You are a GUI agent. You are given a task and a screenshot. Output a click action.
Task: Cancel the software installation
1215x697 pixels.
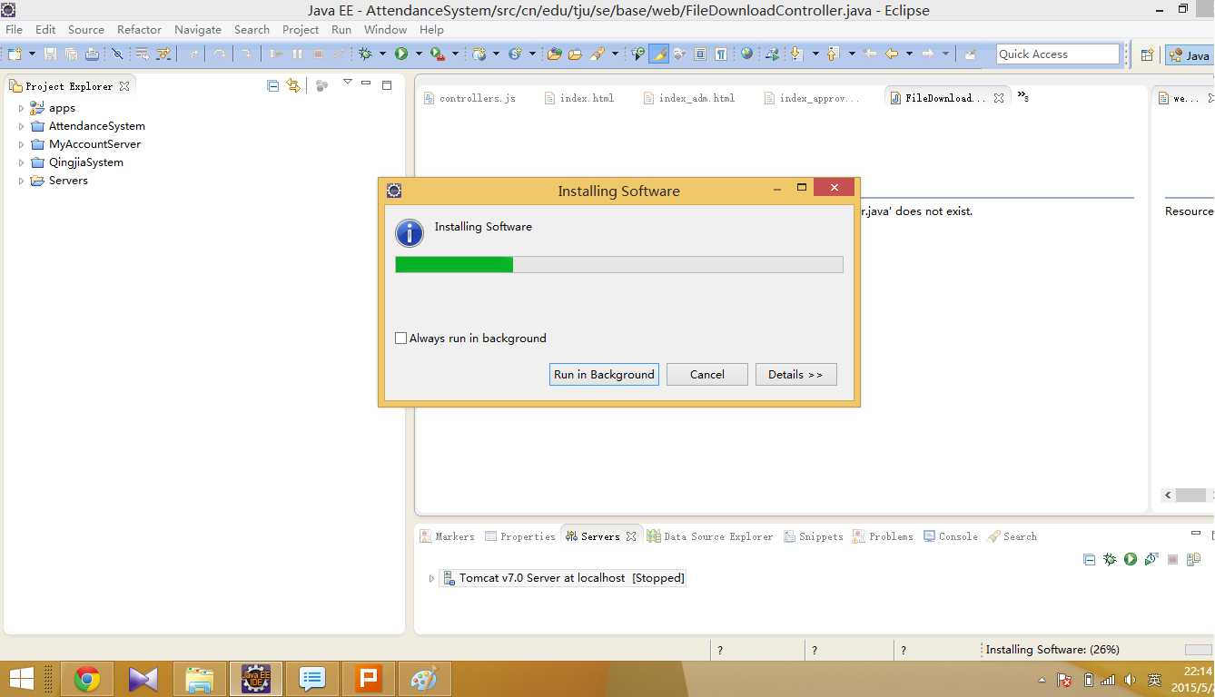coord(707,374)
